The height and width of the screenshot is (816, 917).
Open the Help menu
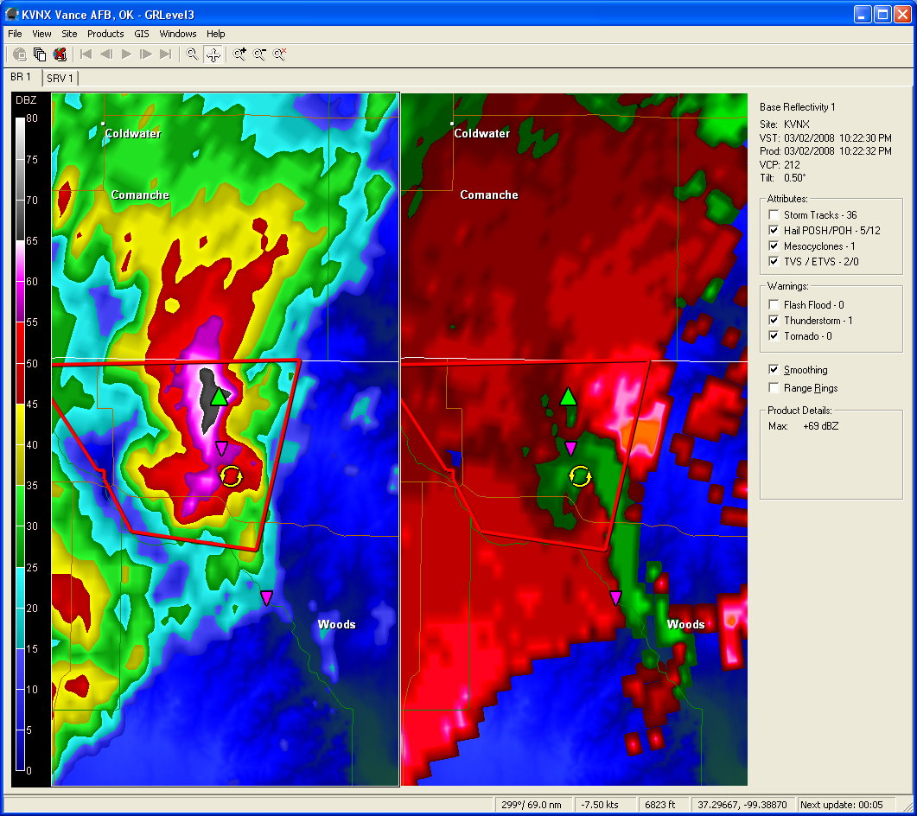[x=216, y=34]
